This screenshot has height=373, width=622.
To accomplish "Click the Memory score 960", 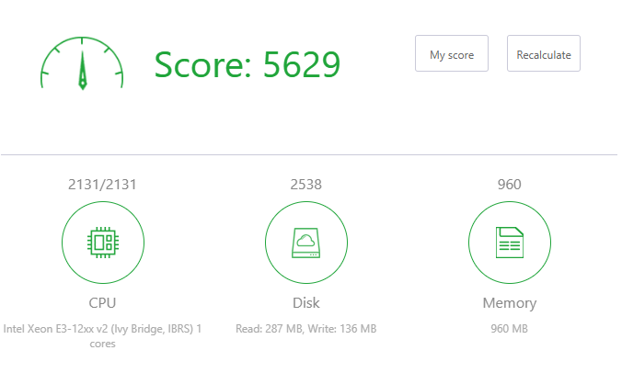I will [509, 185].
